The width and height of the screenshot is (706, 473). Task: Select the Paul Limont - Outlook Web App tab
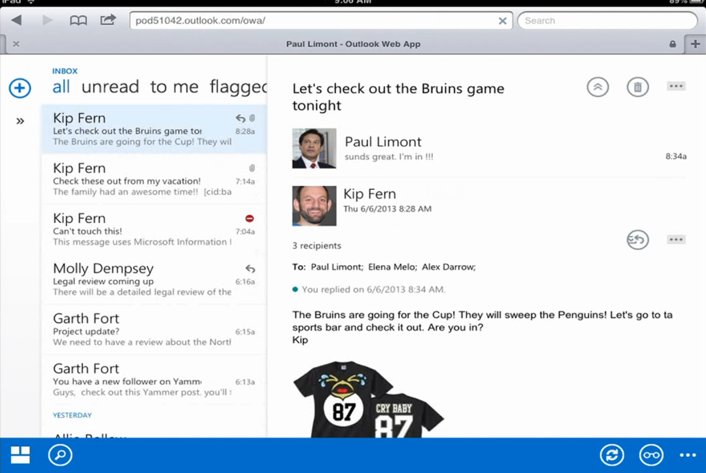(353, 44)
